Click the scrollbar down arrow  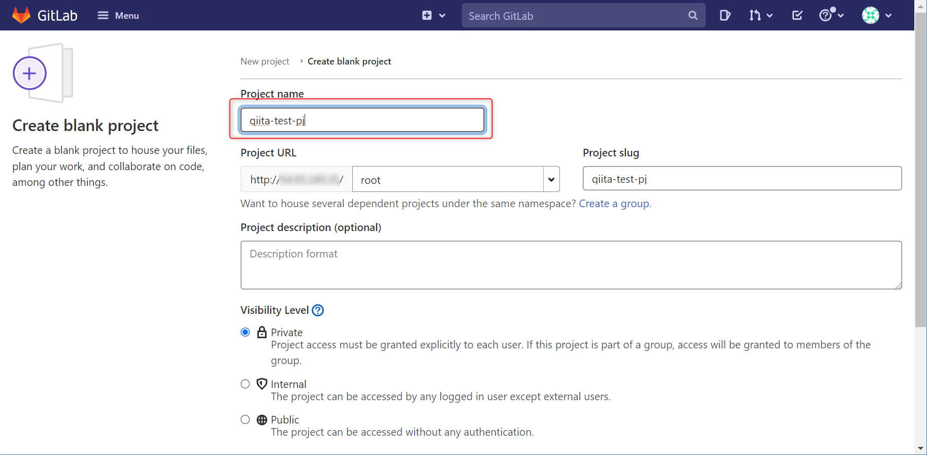tap(920, 448)
